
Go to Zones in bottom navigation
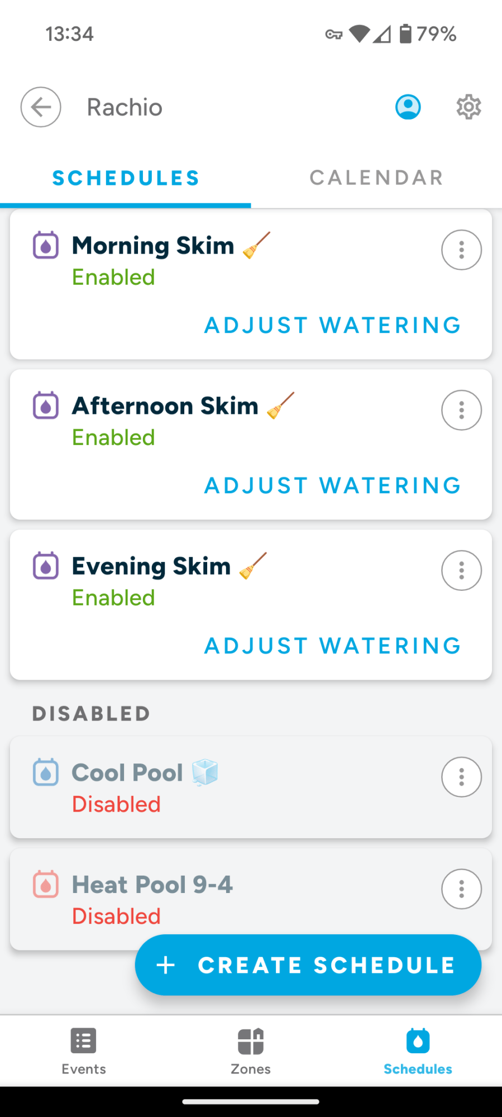[251, 1051]
